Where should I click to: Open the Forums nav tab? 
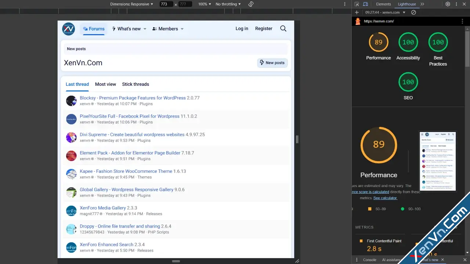click(94, 29)
